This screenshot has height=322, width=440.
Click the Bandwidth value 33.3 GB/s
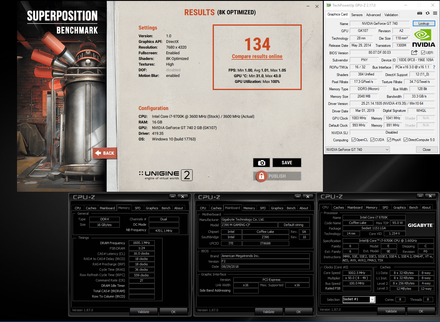[419, 96]
